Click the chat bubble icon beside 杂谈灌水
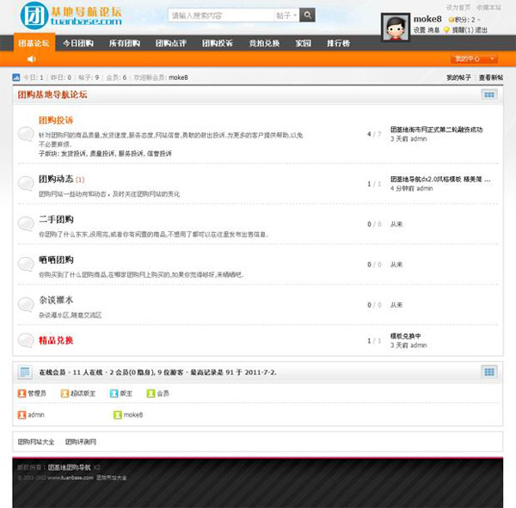516x508 pixels. coord(26,304)
